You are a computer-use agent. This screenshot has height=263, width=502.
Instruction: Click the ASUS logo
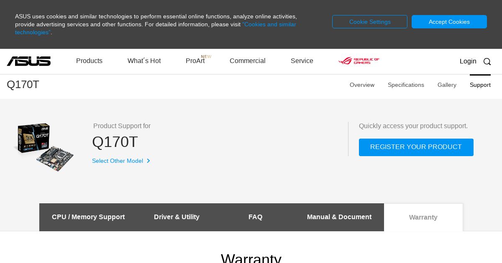[x=28, y=61]
